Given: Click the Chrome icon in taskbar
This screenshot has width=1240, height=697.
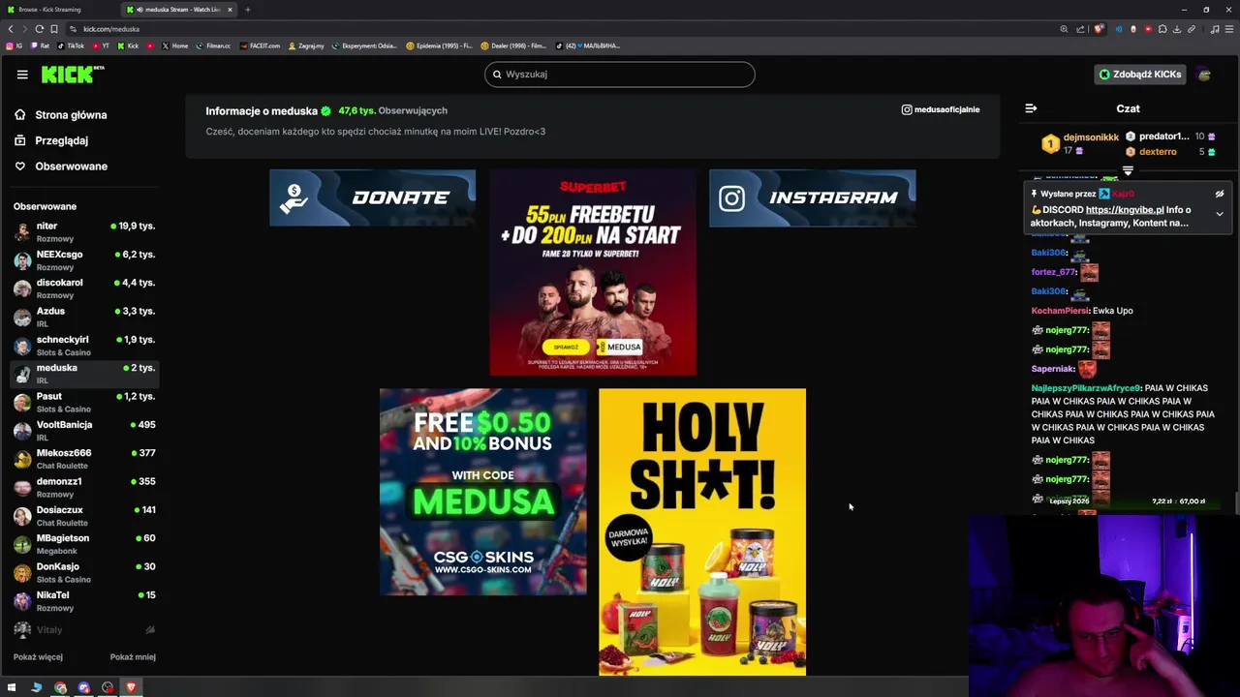Looking at the screenshot, I should click(x=60, y=688).
